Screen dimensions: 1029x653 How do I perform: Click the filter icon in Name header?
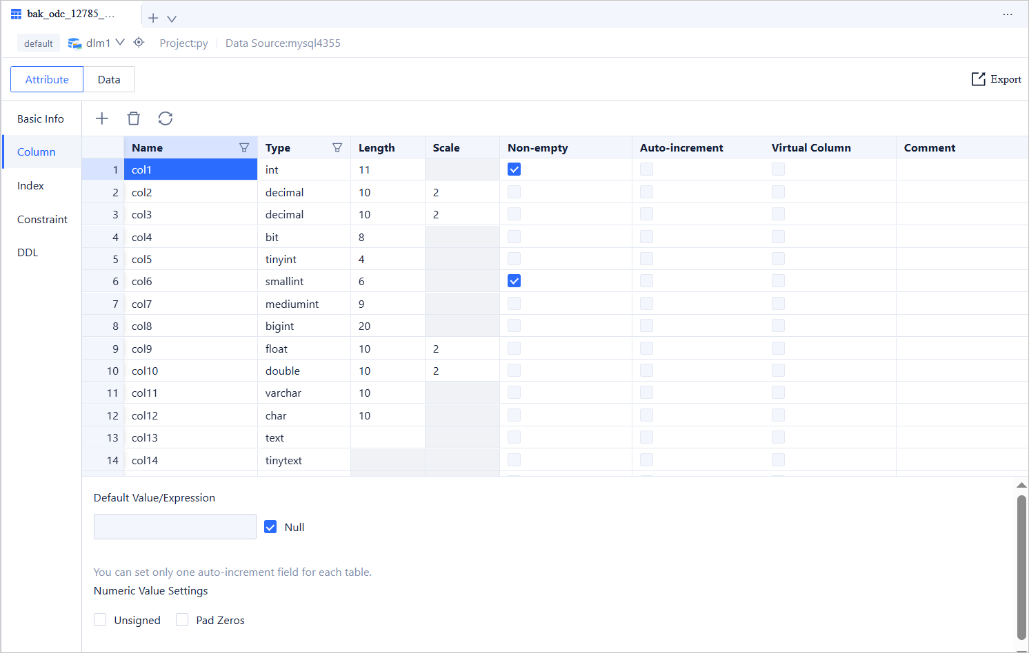pos(244,147)
